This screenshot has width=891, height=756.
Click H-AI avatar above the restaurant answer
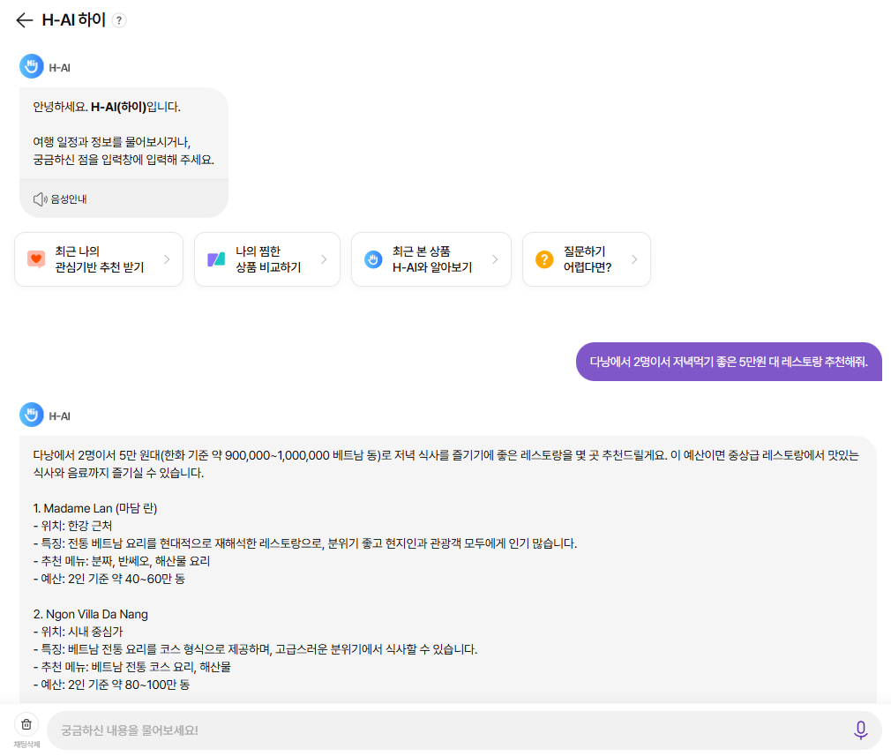coord(31,415)
